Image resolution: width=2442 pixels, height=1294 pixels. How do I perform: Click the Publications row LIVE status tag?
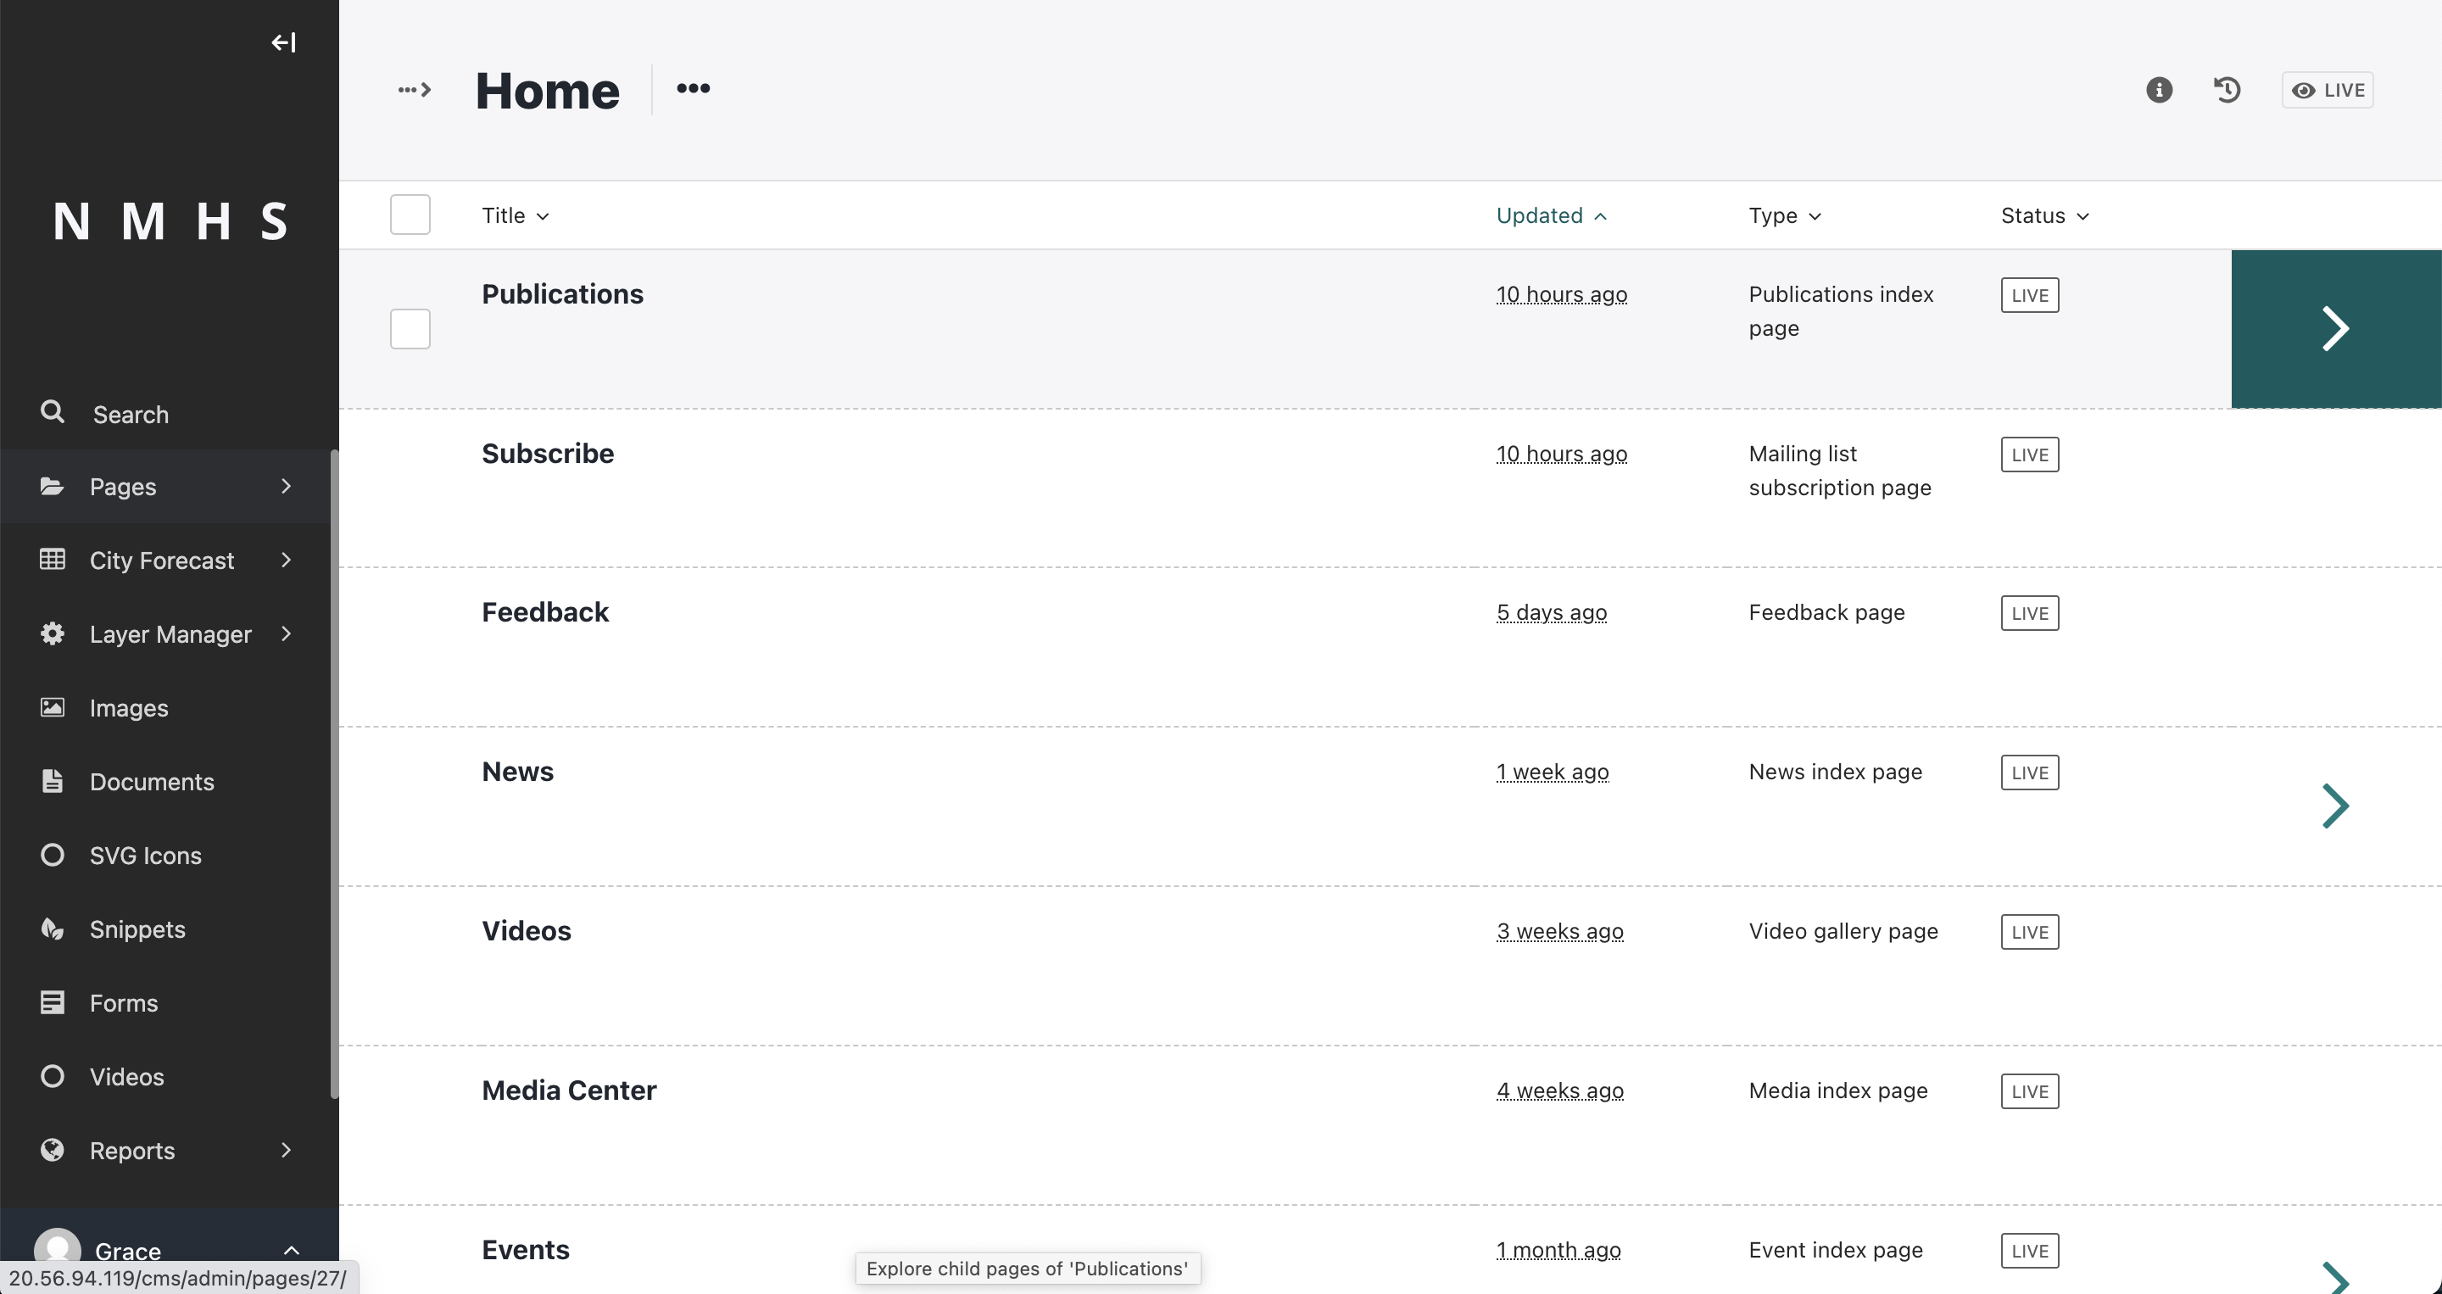[x=2030, y=295]
